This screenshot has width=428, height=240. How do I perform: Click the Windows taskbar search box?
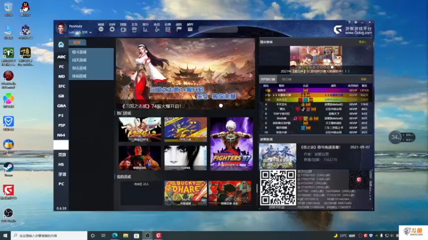tap(49, 236)
